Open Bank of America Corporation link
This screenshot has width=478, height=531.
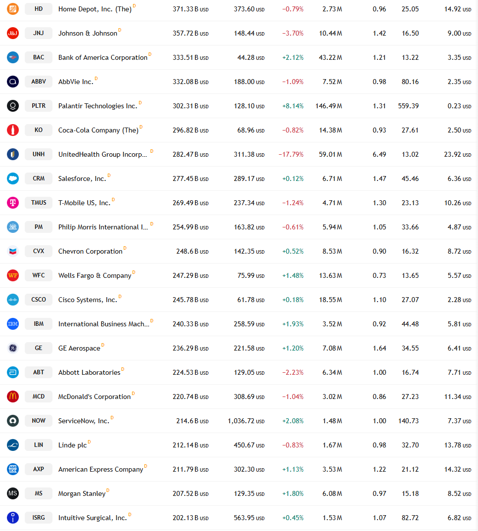[103, 57]
